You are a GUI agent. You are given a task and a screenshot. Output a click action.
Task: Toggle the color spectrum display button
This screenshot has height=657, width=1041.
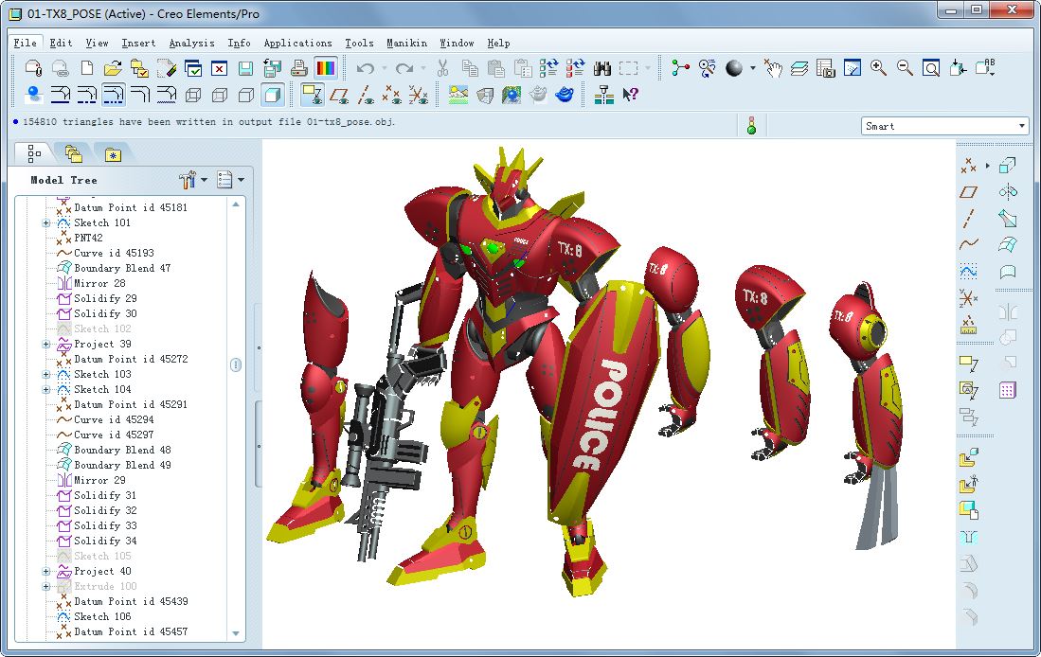pyautogui.click(x=325, y=68)
